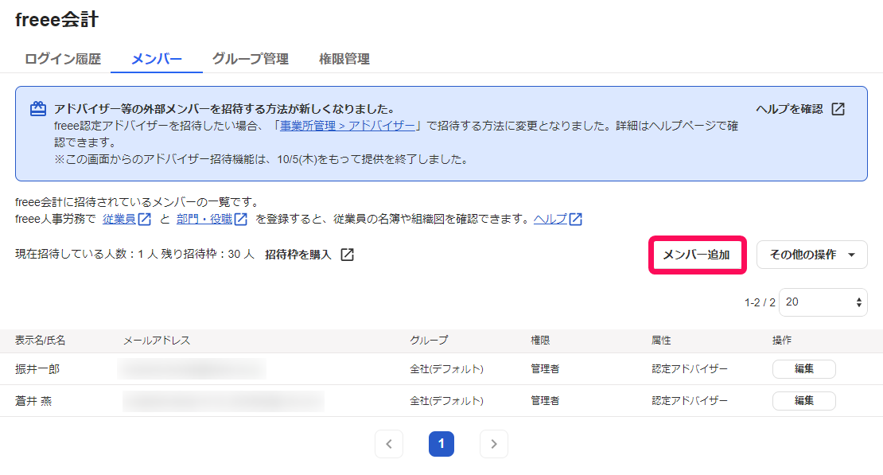The width and height of the screenshot is (883, 475).
Task: Click external icon beside ヘルプ link
Action: click(x=575, y=219)
